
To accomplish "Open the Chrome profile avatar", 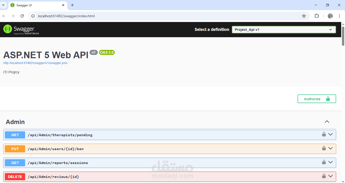I will pos(330,16).
